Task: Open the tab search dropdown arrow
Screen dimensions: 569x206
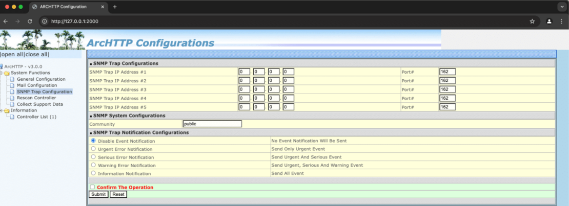Action: (561, 7)
